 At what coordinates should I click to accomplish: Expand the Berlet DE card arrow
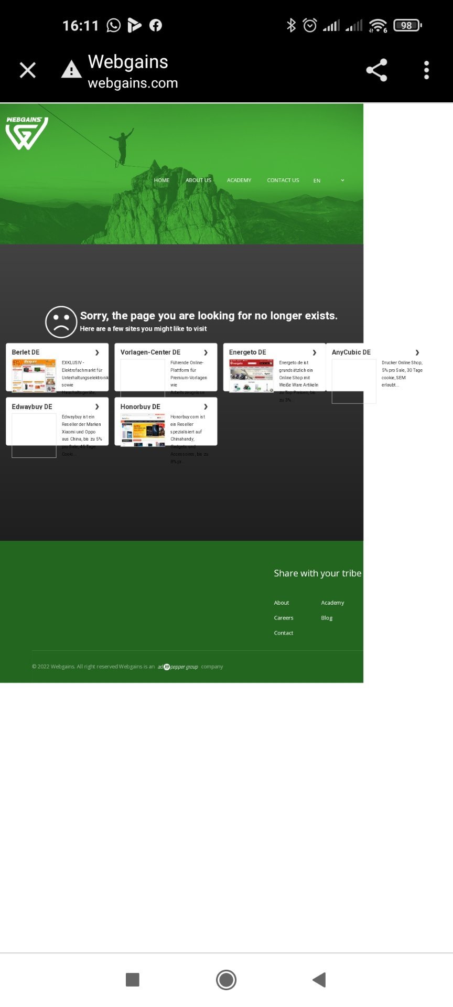coord(97,352)
